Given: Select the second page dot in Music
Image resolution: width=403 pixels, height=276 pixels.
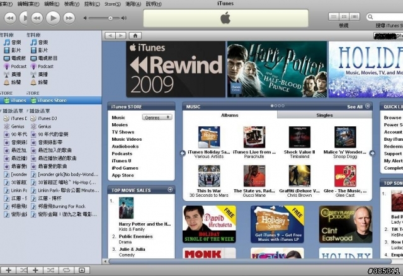Looking at the screenshot, I should pos(276,106).
